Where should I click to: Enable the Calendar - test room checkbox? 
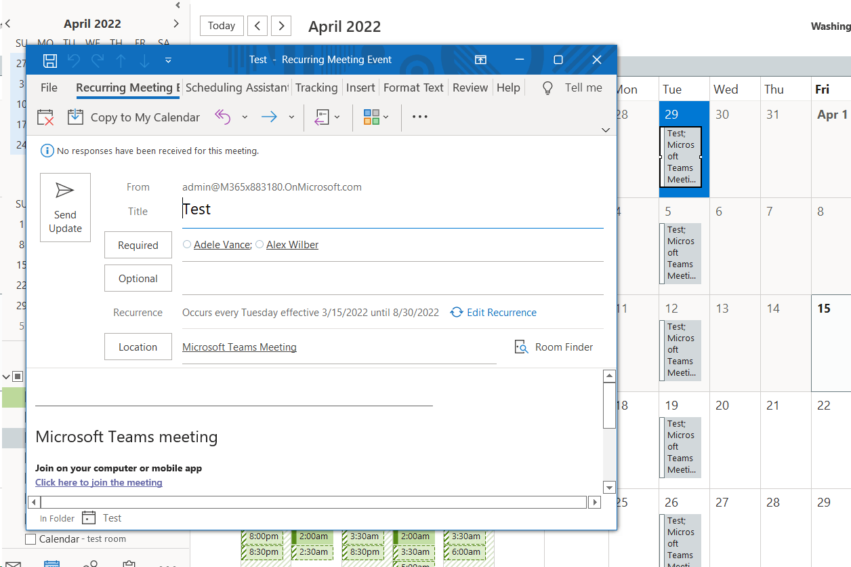pos(30,539)
